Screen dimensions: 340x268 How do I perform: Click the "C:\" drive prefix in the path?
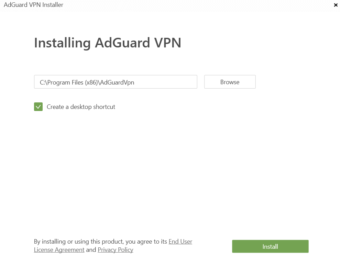point(43,82)
